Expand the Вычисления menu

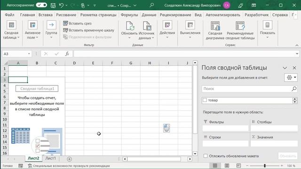tap(190, 30)
